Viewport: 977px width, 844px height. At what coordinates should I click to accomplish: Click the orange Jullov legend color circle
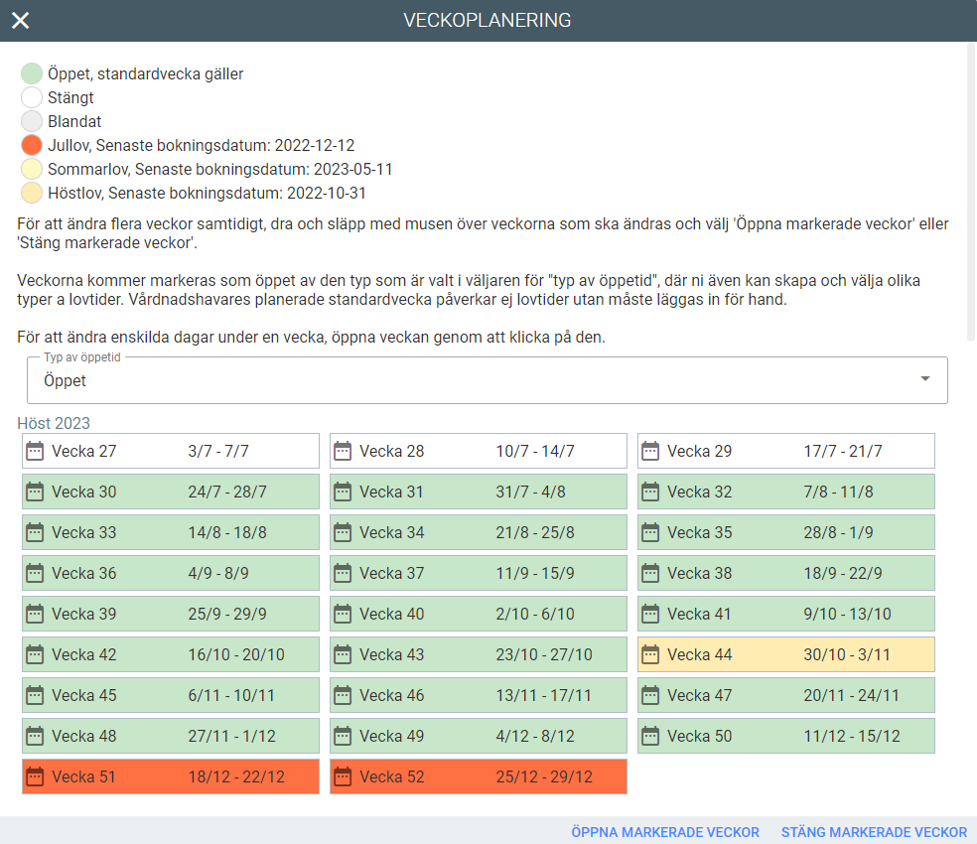pos(32,145)
